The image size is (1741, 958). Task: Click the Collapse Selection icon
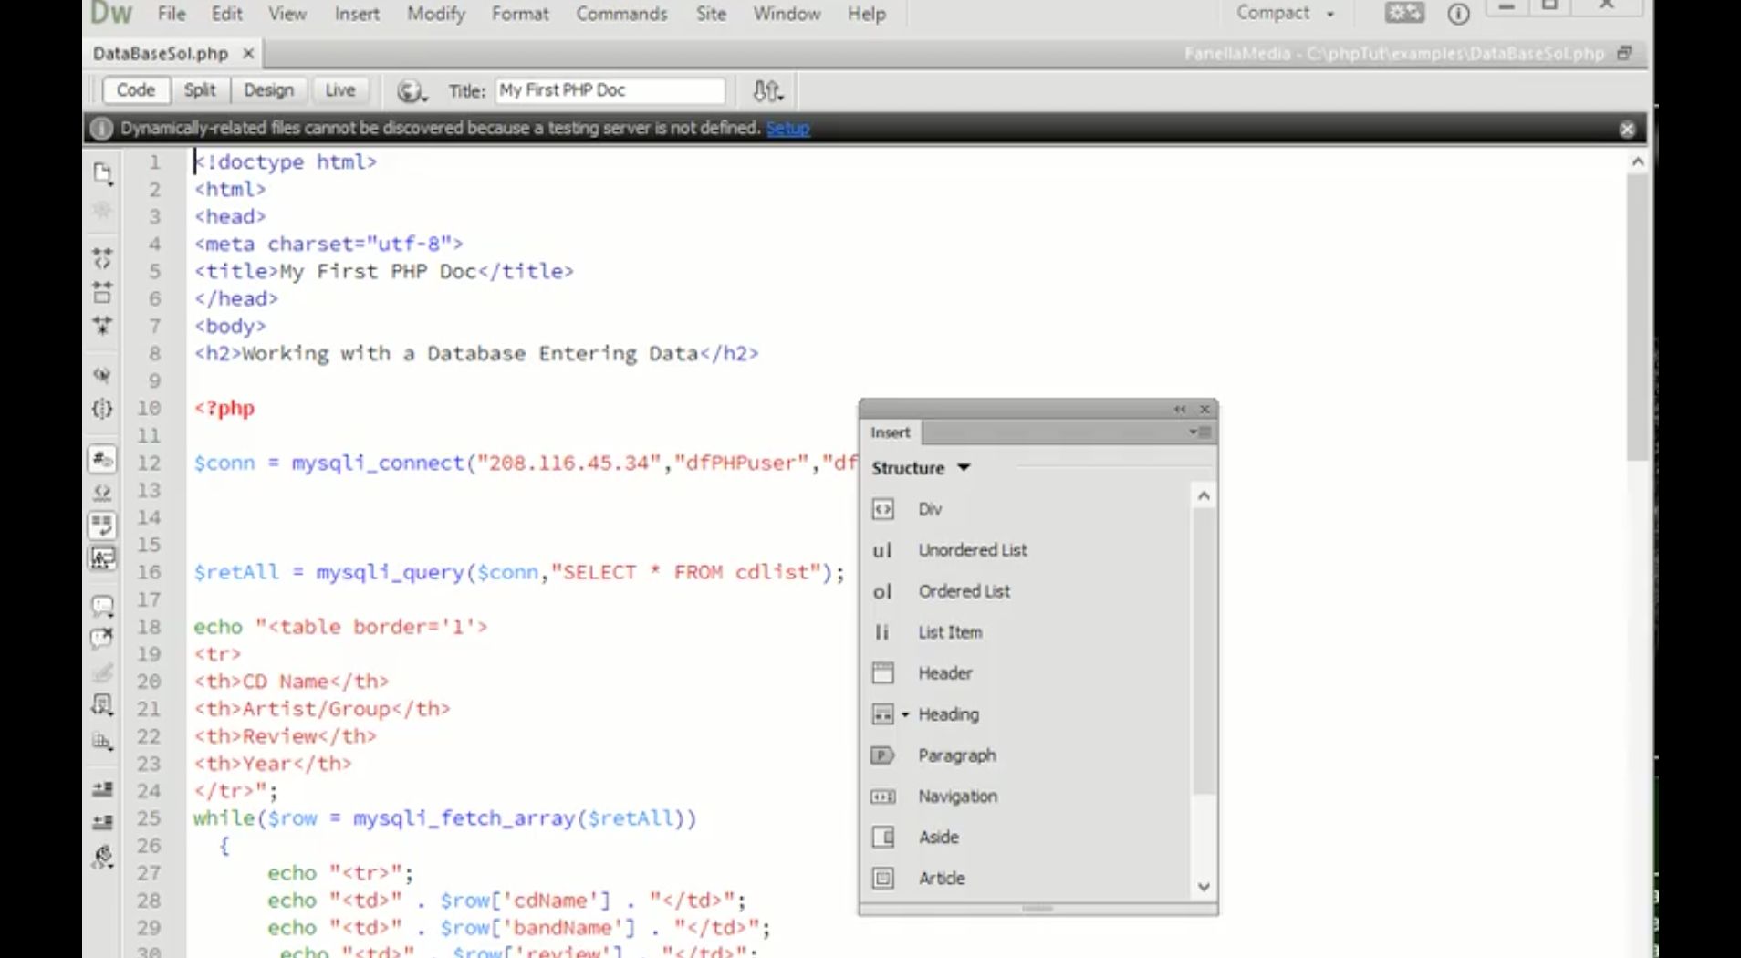102,293
